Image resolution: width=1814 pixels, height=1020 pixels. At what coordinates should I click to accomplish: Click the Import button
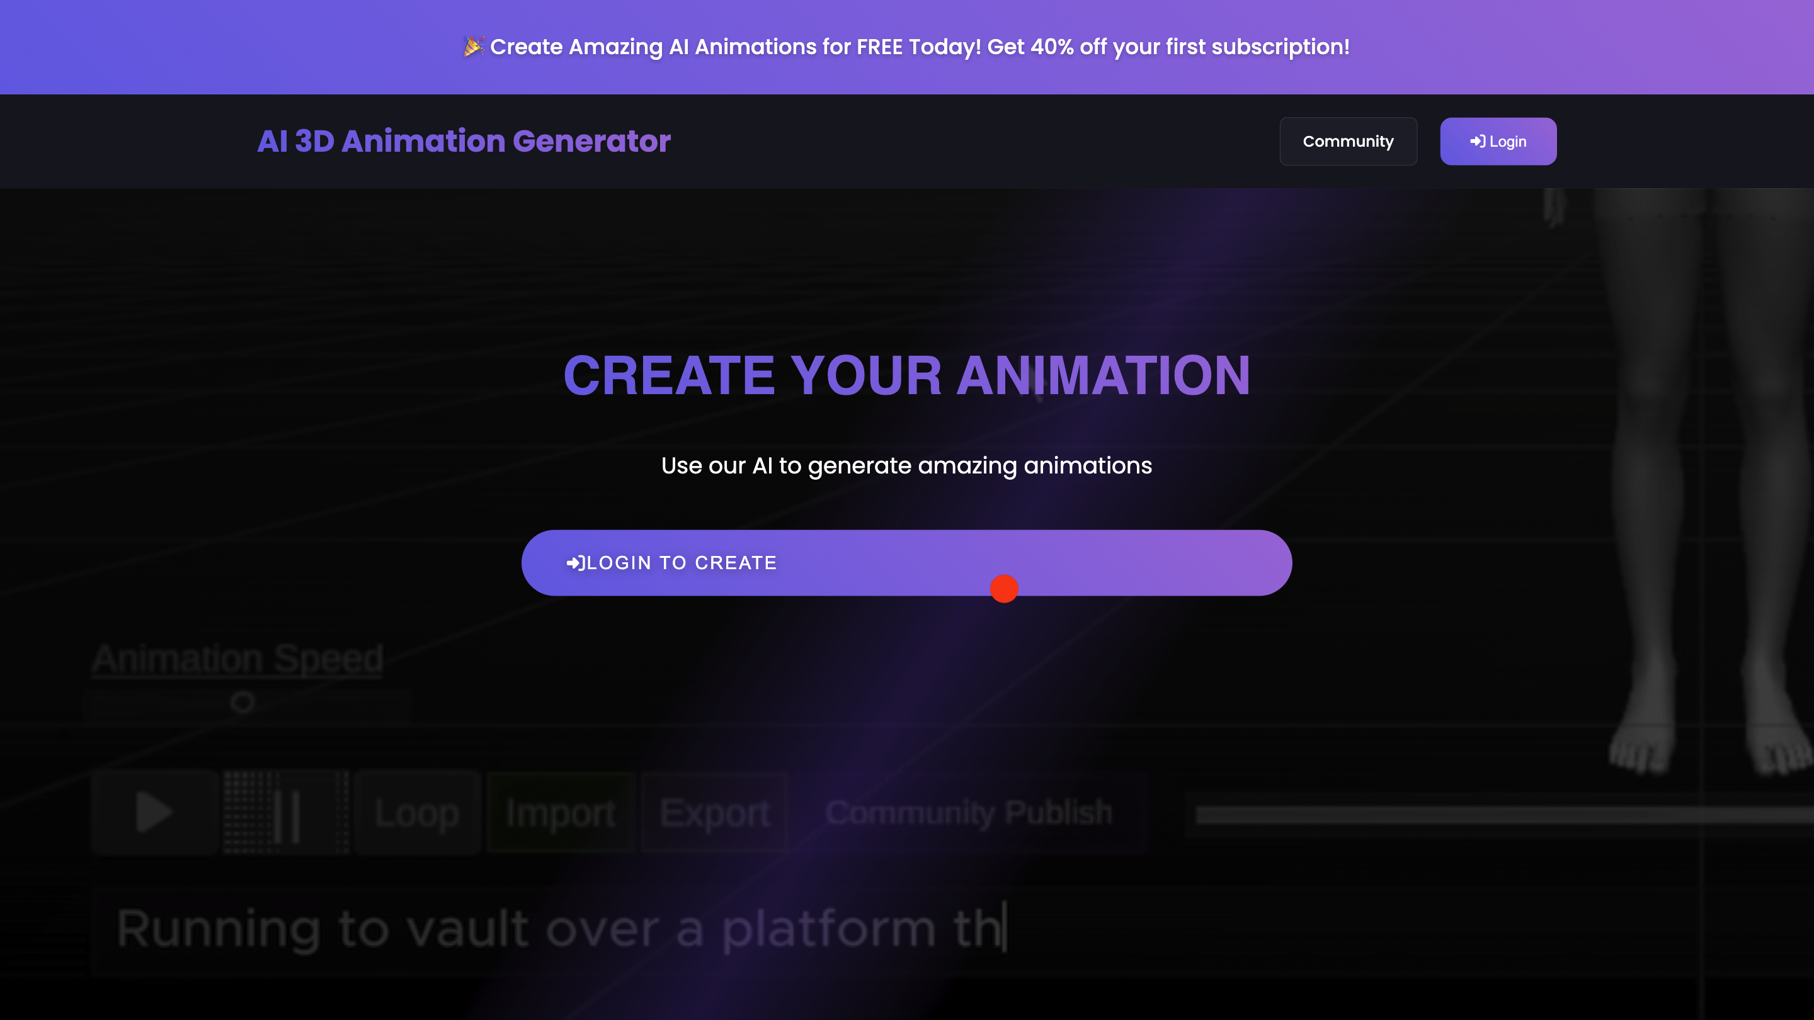[x=561, y=813]
